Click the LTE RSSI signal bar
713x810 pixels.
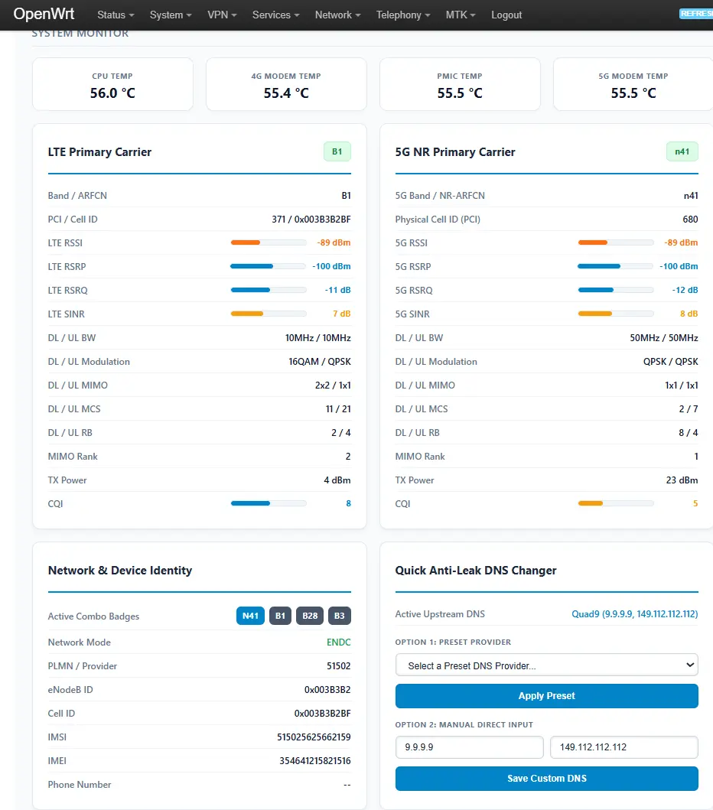[x=269, y=242]
